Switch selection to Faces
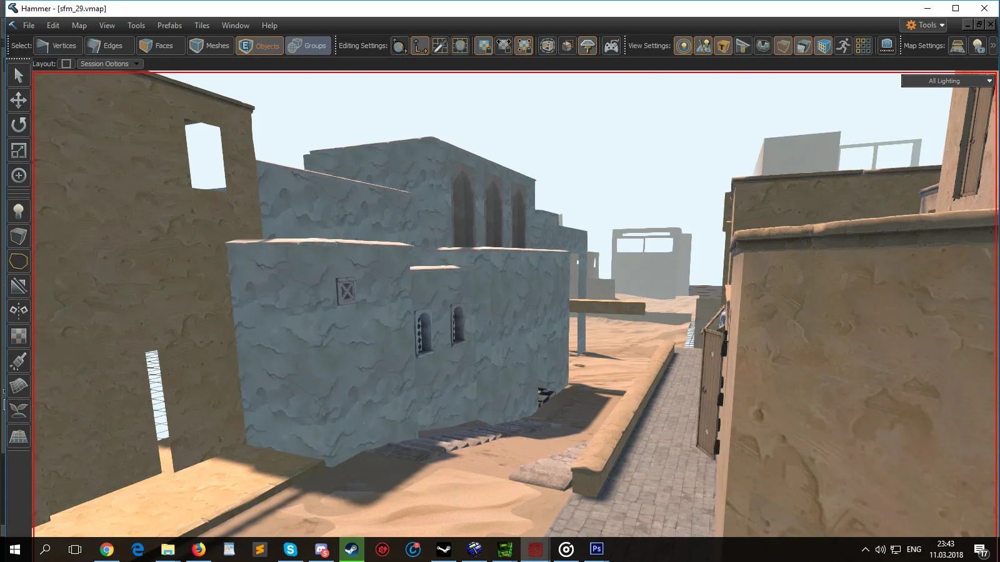The image size is (1000, 562). click(x=161, y=46)
